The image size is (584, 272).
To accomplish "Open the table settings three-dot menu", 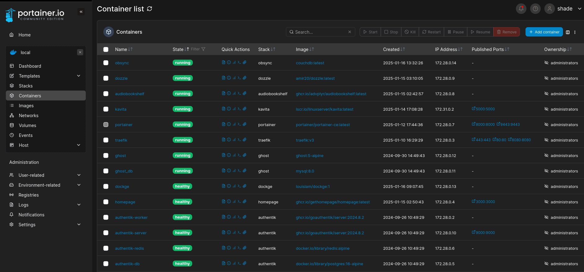I will pyautogui.click(x=575, y=32).
